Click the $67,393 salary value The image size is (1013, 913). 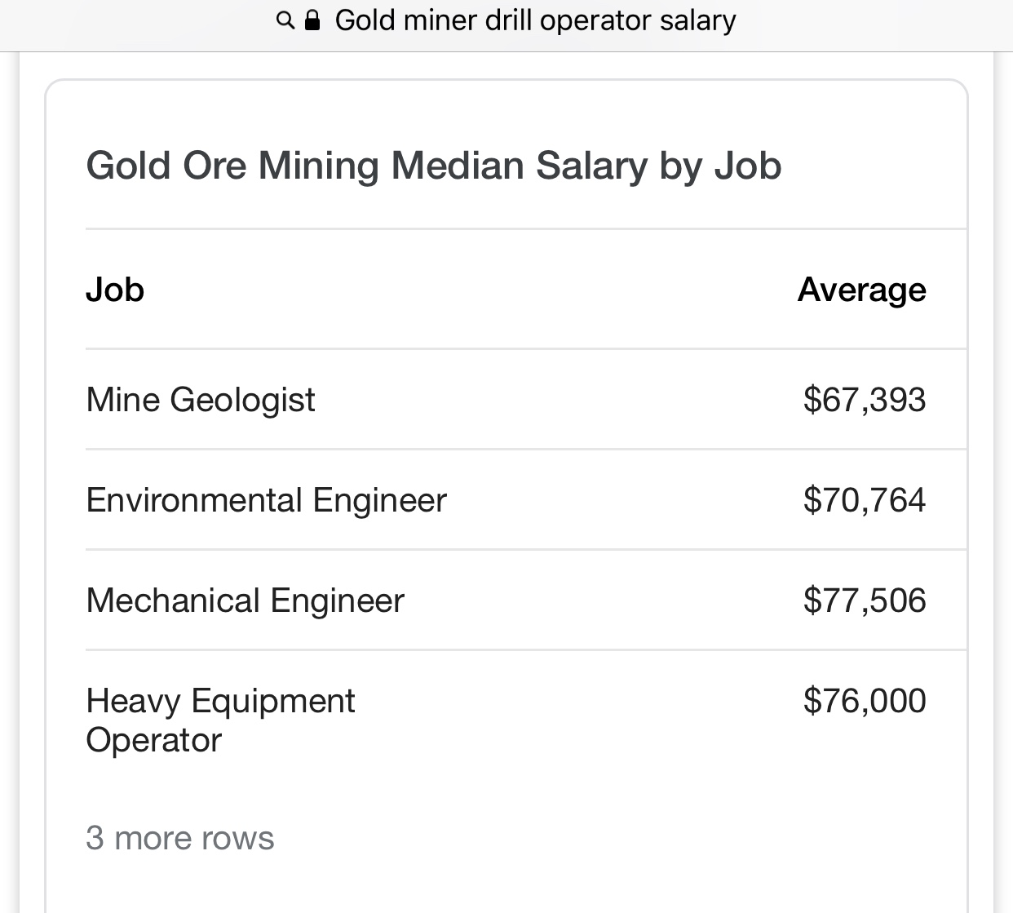[x=865, y=400]
